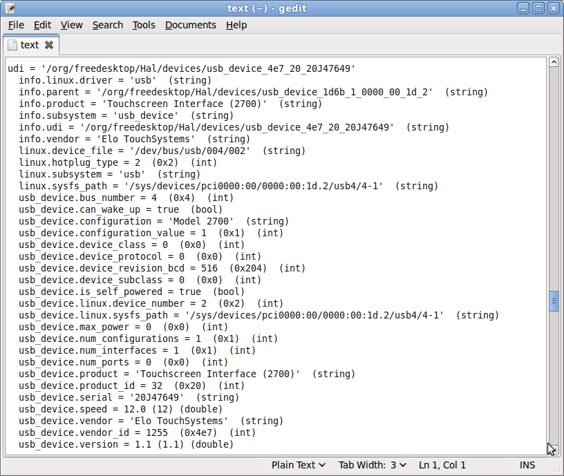Open the Edit menu

tap(42, 25)
